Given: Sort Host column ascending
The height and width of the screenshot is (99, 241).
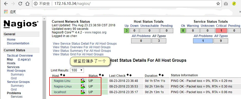Looking at the screenshot, I should tap(61, 75).
